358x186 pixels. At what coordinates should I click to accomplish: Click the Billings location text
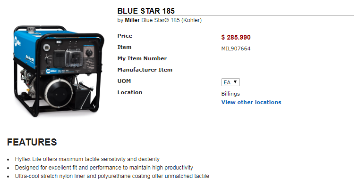tap(230, 94)
